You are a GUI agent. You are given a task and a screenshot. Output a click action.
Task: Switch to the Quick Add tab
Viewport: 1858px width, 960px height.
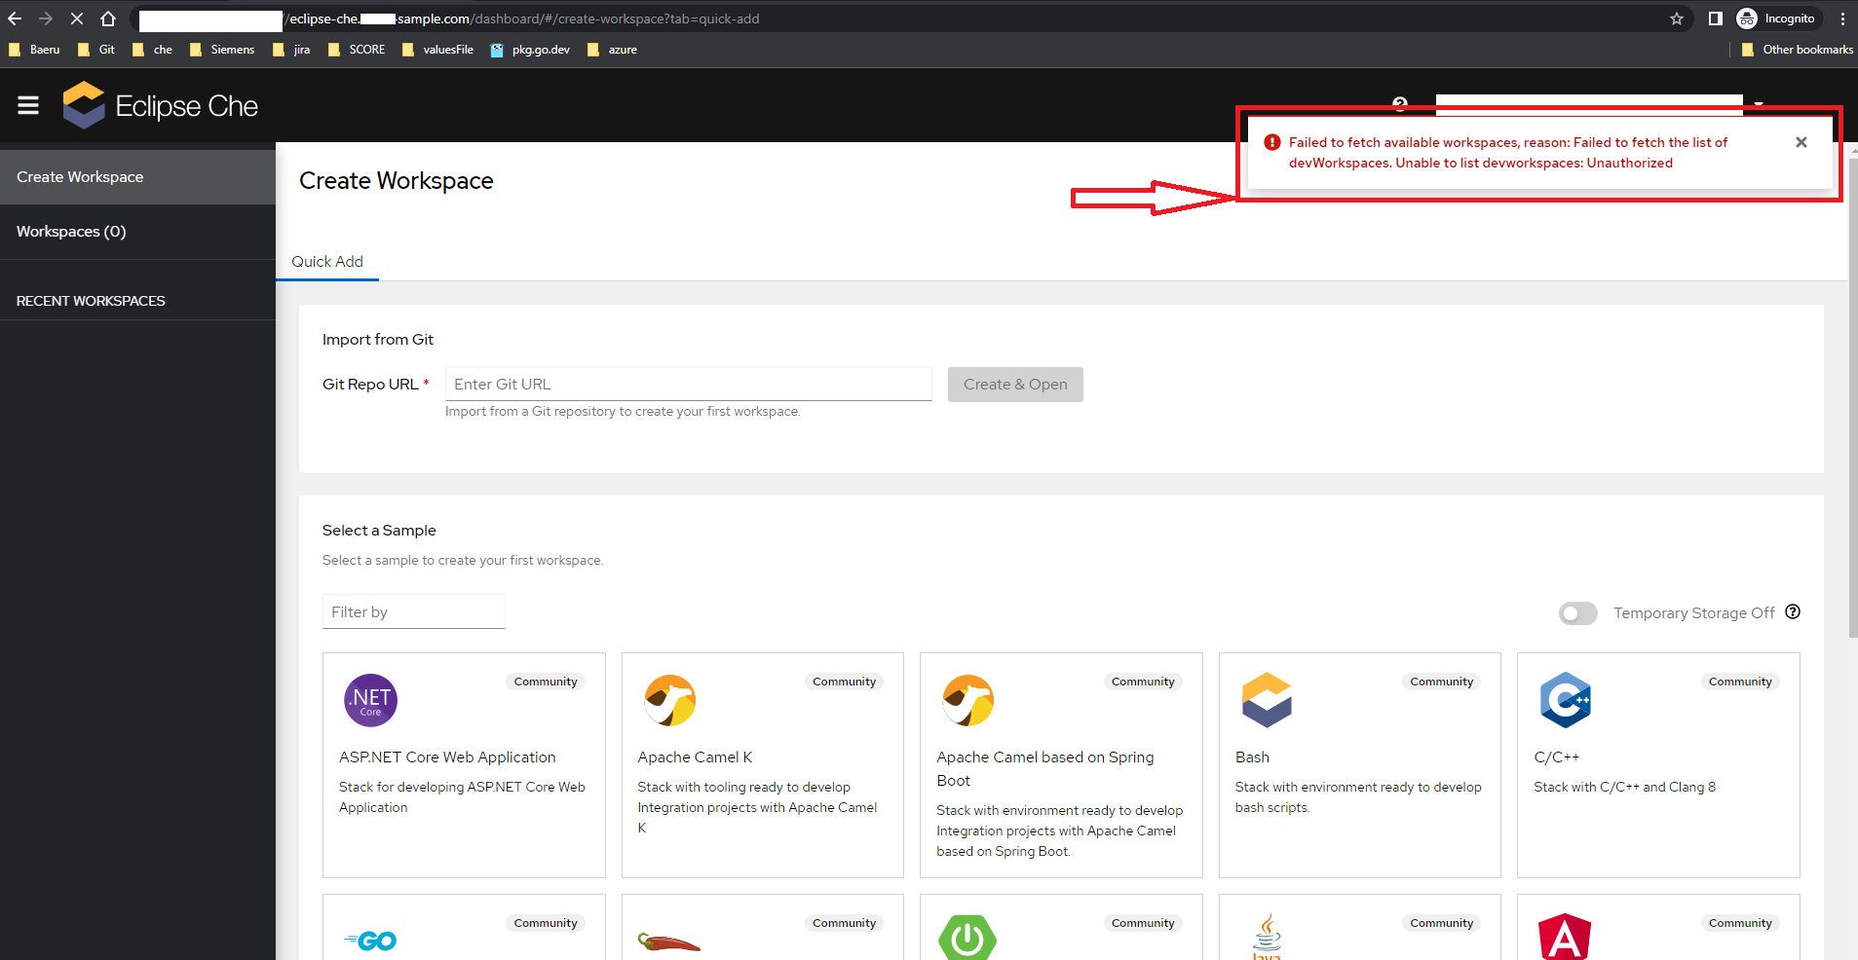327,261
